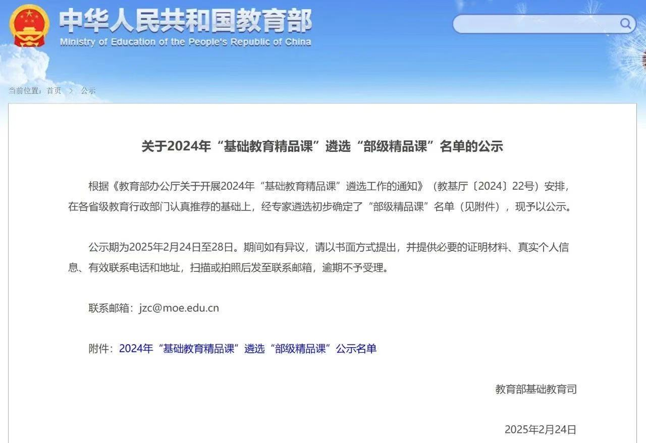This screenshot has height=443, width=646.
Task: Click the 教育部基础教育司 signature text
Action: (535, 389)
